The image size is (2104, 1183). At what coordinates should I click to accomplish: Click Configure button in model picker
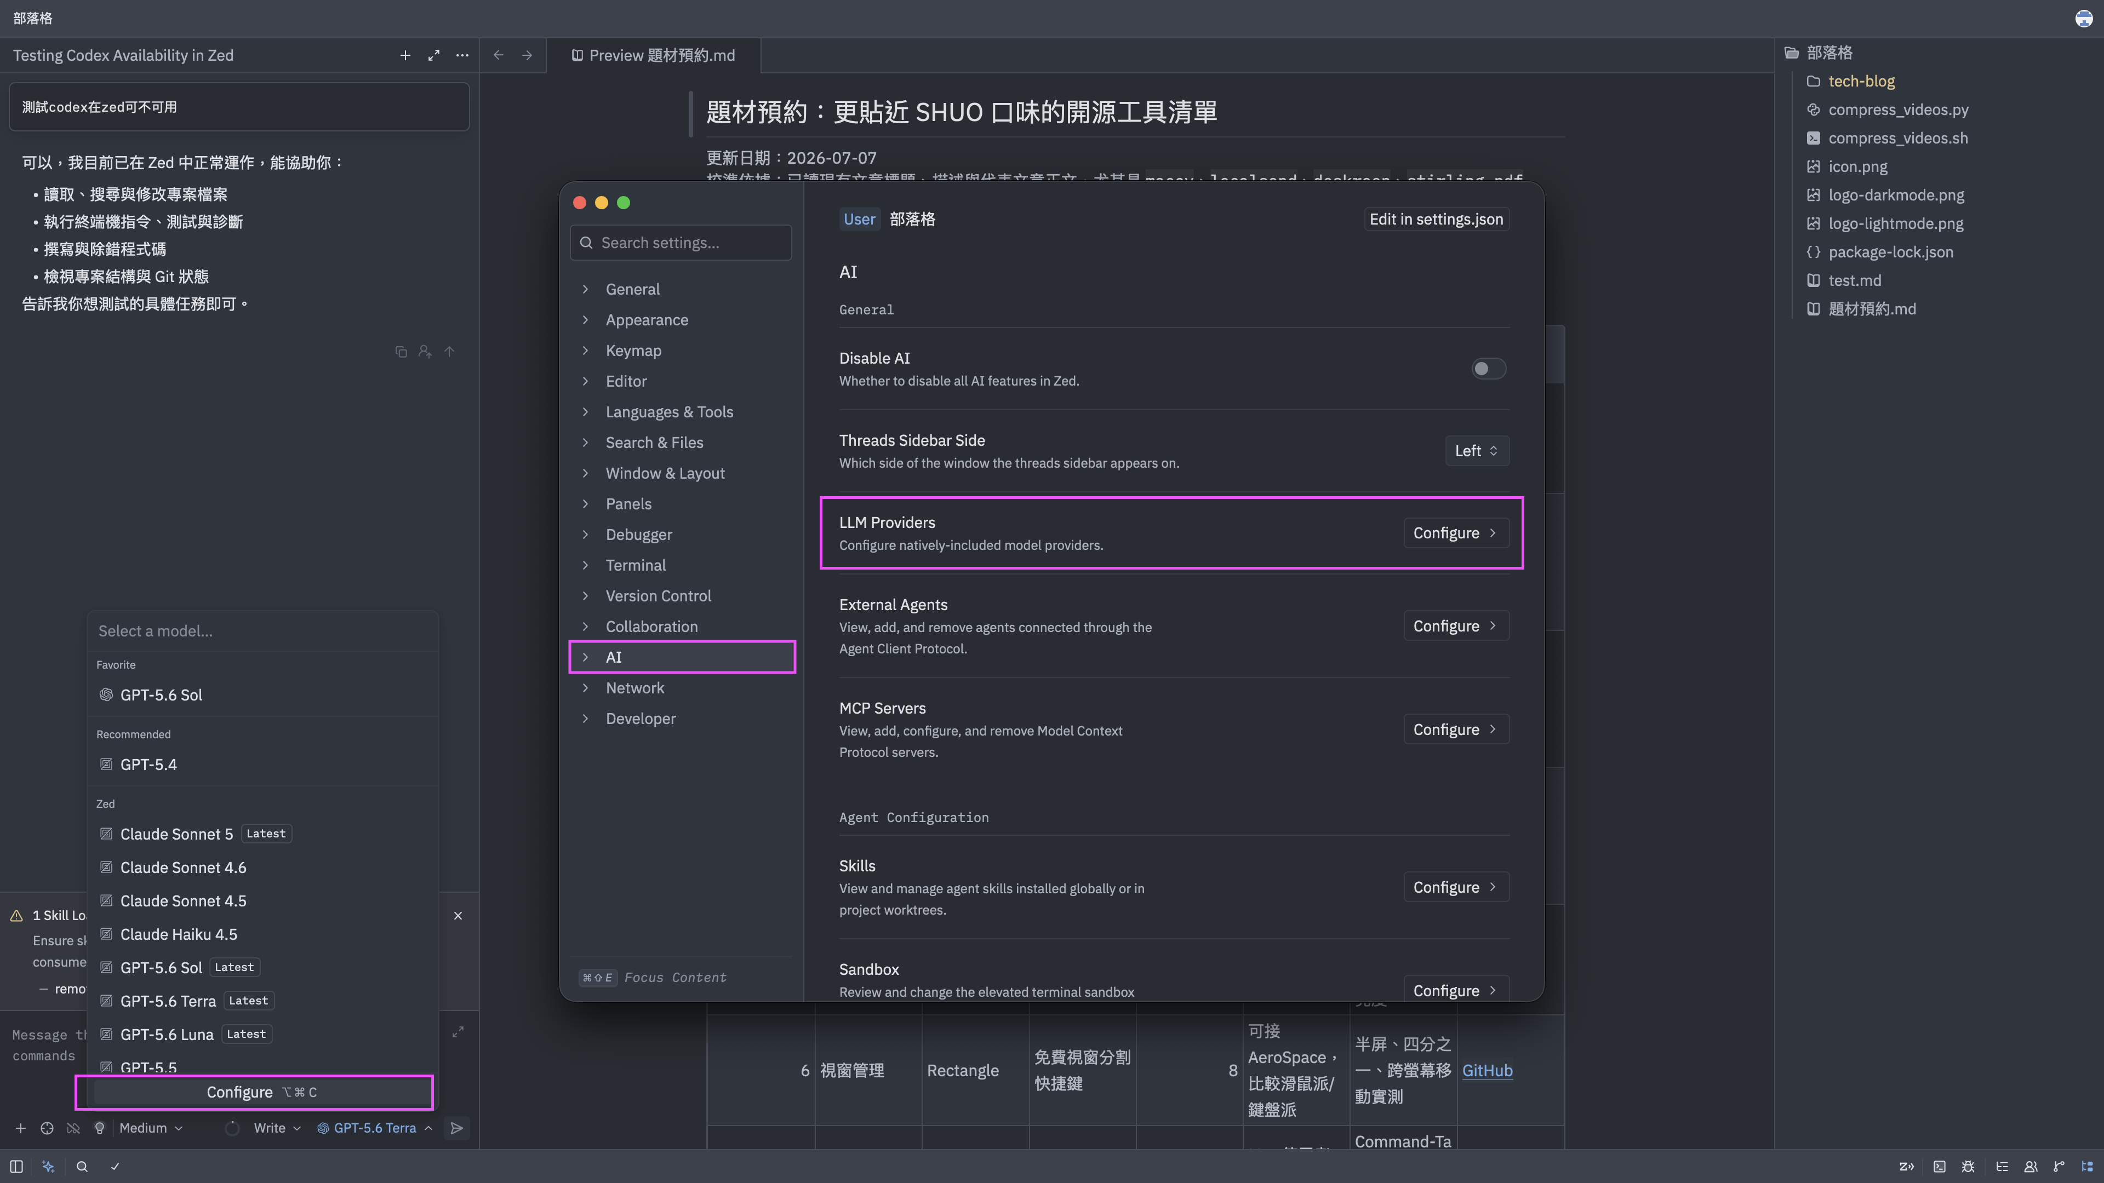pos(261,1093)
